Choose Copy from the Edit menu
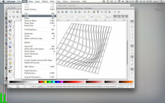The height and width of the screenshot is (103, 165). click(x=39, y=16)
